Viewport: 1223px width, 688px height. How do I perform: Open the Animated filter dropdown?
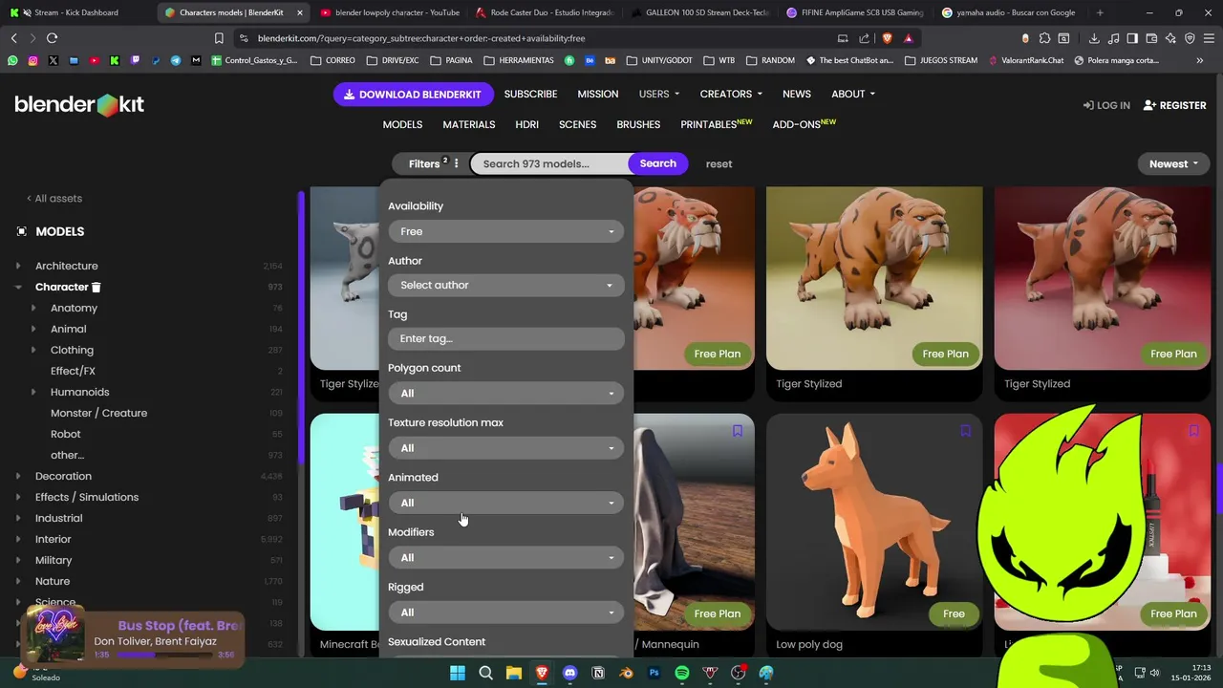click(506, 503)
